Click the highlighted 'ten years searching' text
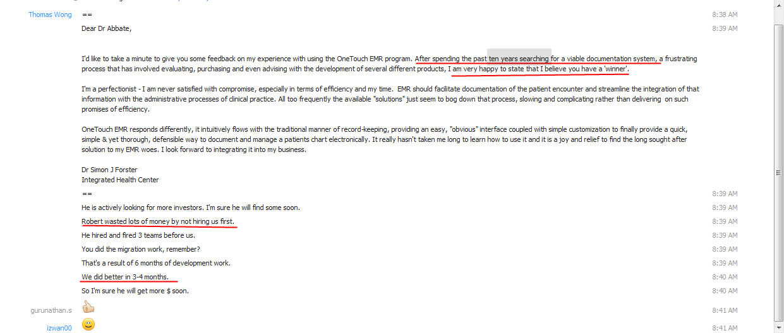Viewport: 784px width, 333px height. click(x=519, y=59)
